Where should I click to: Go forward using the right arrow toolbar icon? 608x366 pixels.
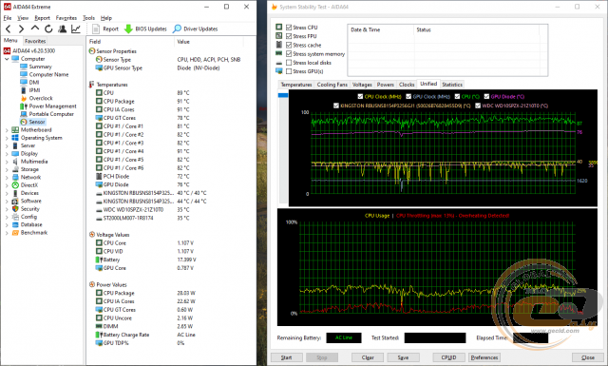[21, 29]
